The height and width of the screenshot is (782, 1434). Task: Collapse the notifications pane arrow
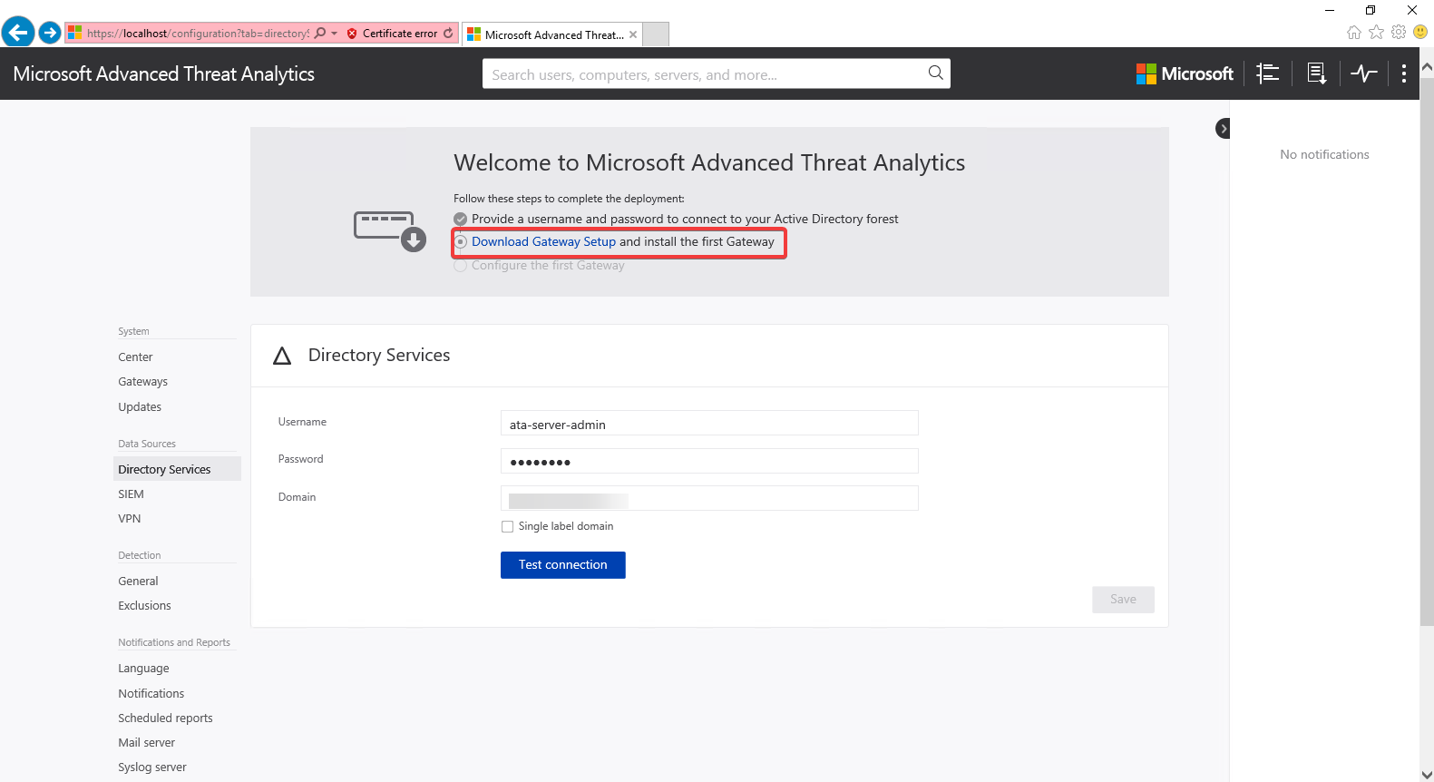click(x=1223, y=129)
